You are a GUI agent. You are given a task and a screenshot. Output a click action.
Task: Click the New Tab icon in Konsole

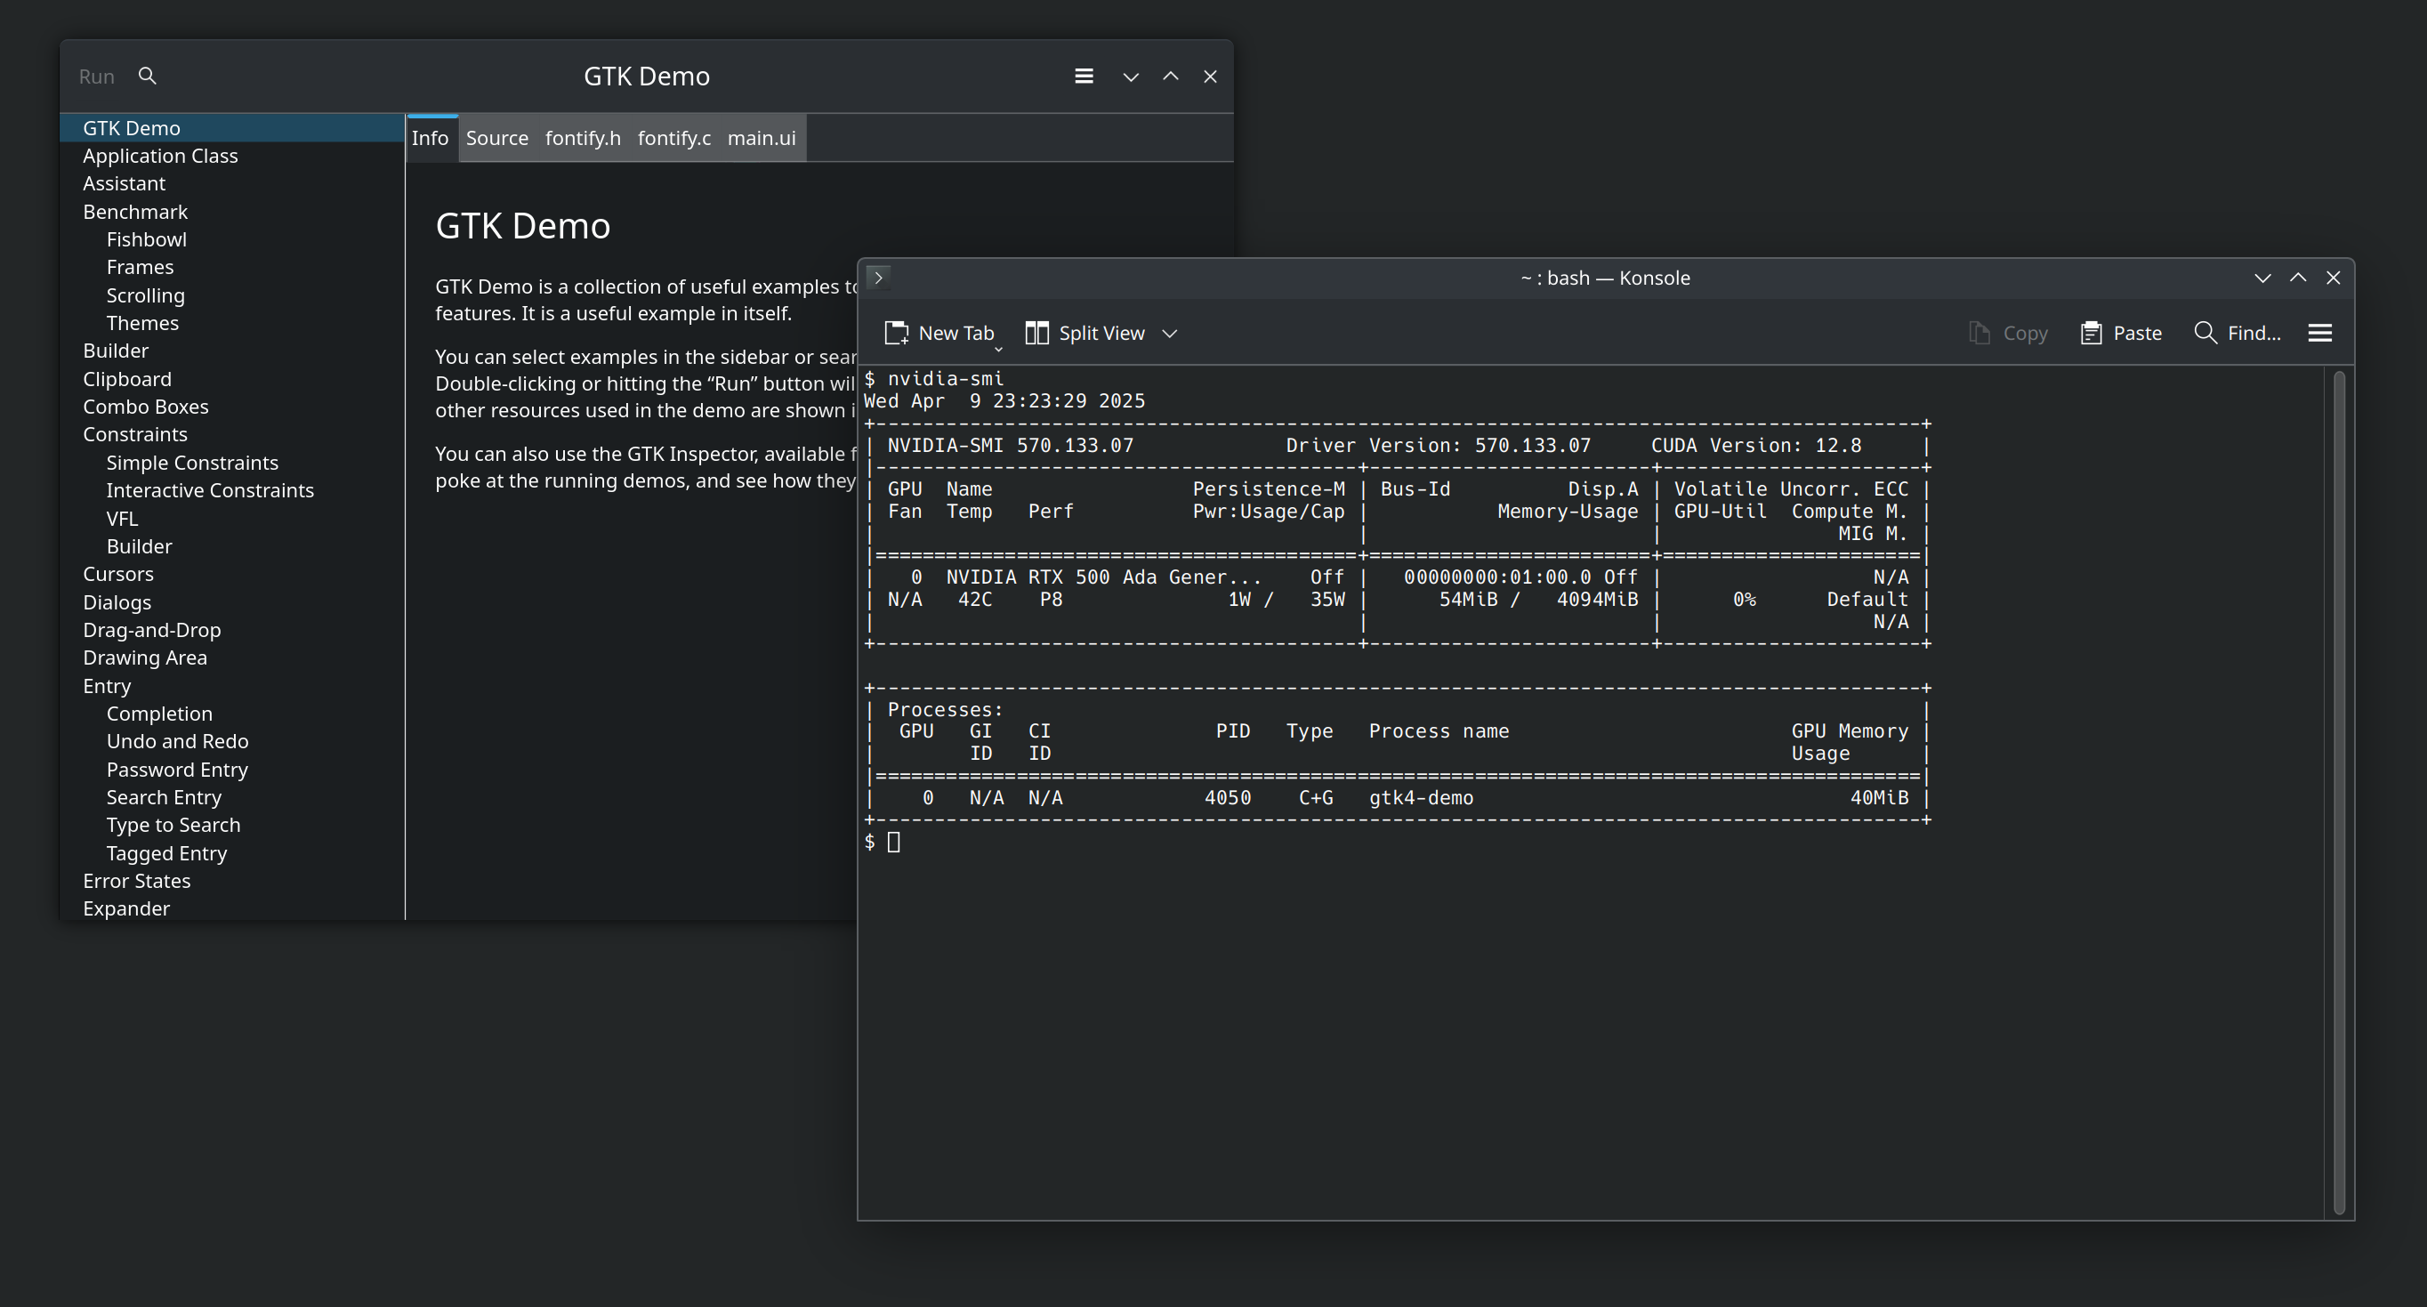click(x=896, y=333)
